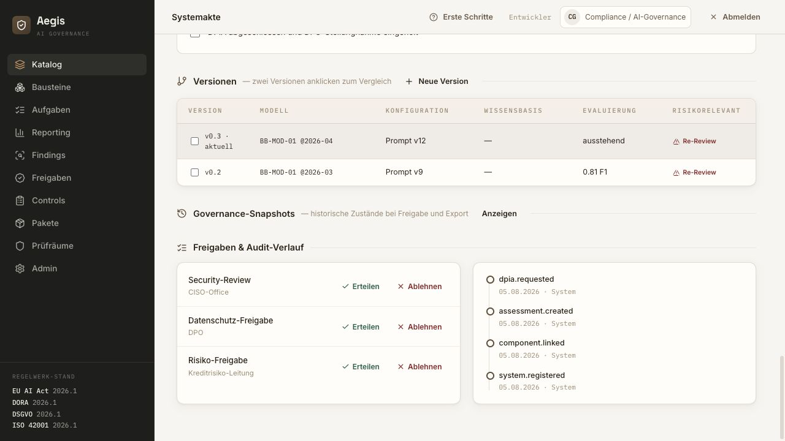Grant Risiko-Freigabe with Erteilen
This screenshot has width=785, height=441.
tap(361, 366)
